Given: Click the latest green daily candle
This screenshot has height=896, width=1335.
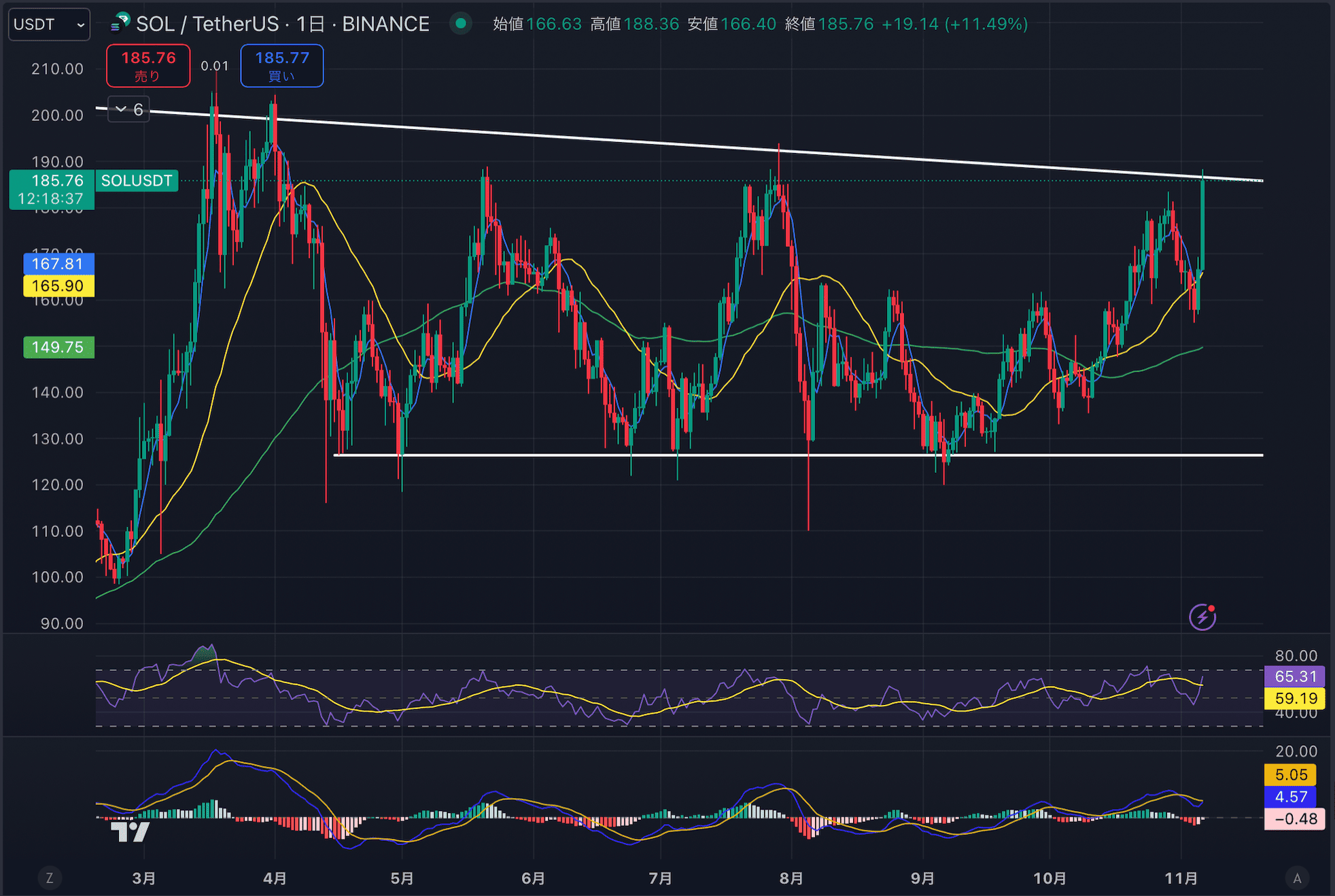Looking at the screenshot, I should (x=1202, y=224).
